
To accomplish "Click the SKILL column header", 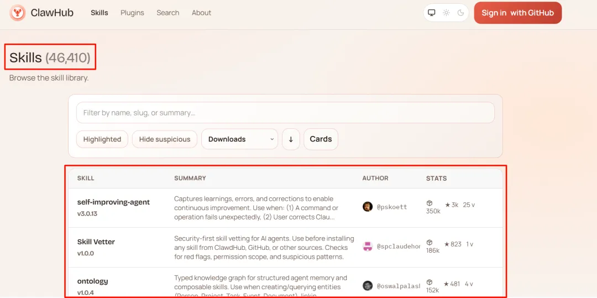I will (86, 179).
